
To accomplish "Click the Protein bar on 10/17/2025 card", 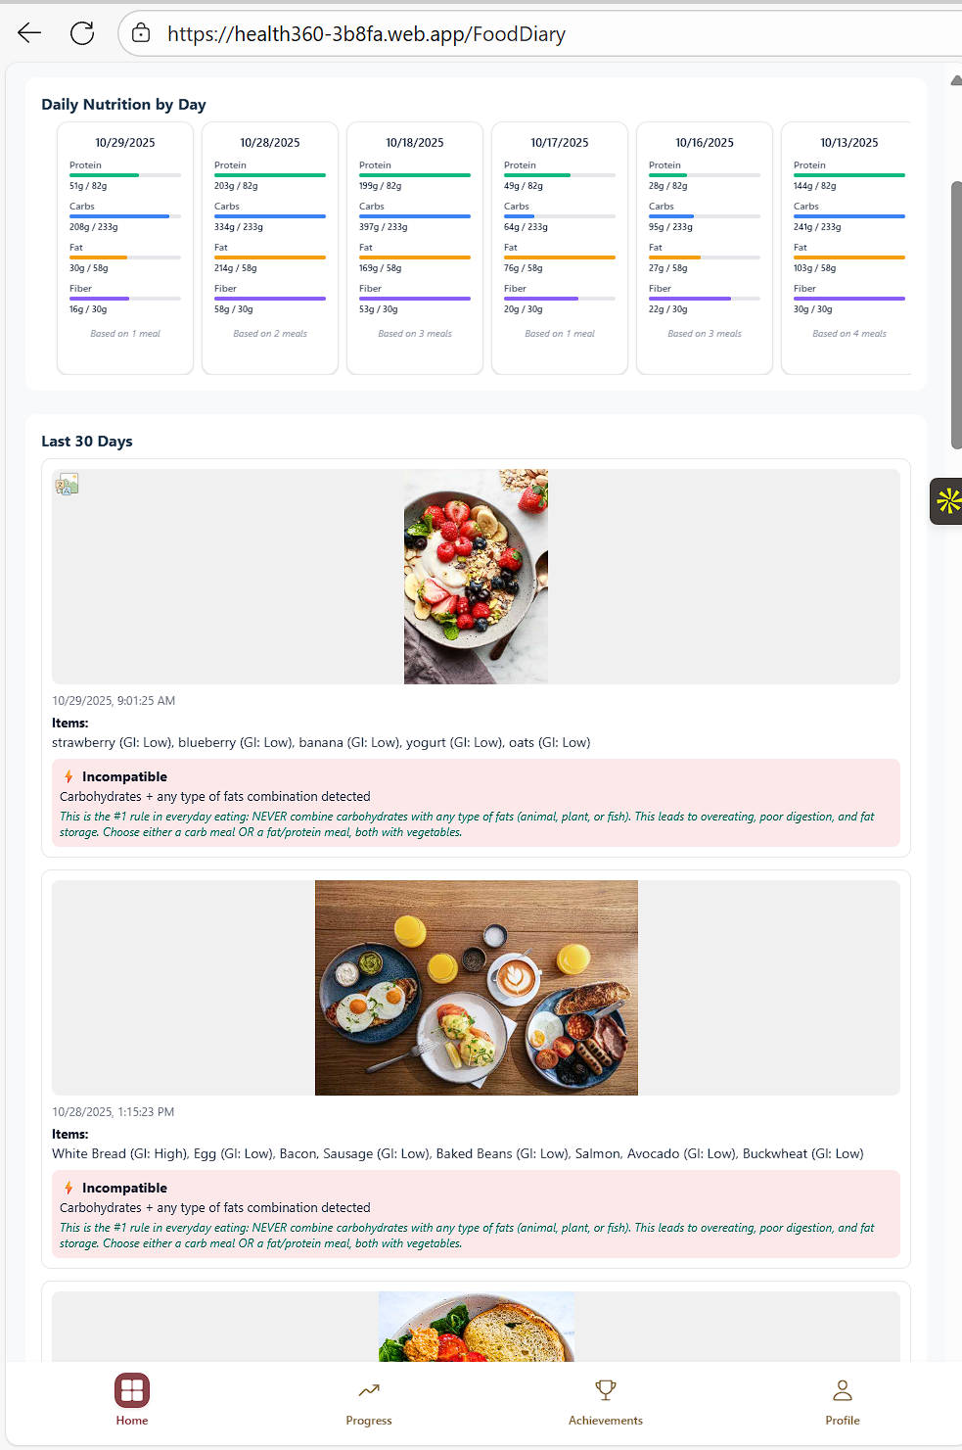I will pyautogui.click(x=560, y=175).
